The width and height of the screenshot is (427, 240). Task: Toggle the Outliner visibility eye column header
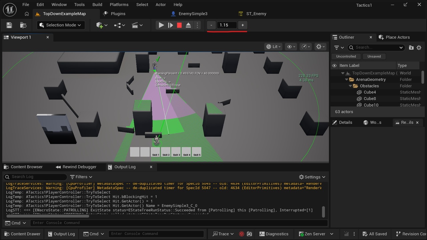pyautogui.click(x=334, y=66)
